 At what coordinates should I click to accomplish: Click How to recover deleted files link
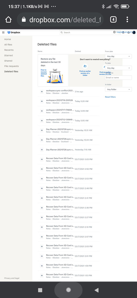tap(44, 73)
